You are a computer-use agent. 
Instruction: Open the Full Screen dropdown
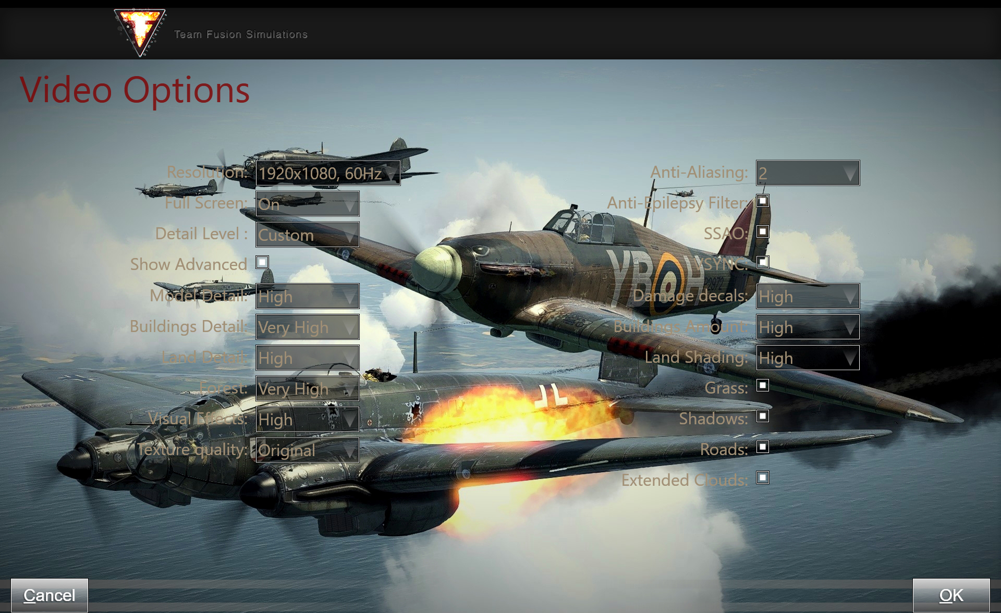(x=308, y=204)
